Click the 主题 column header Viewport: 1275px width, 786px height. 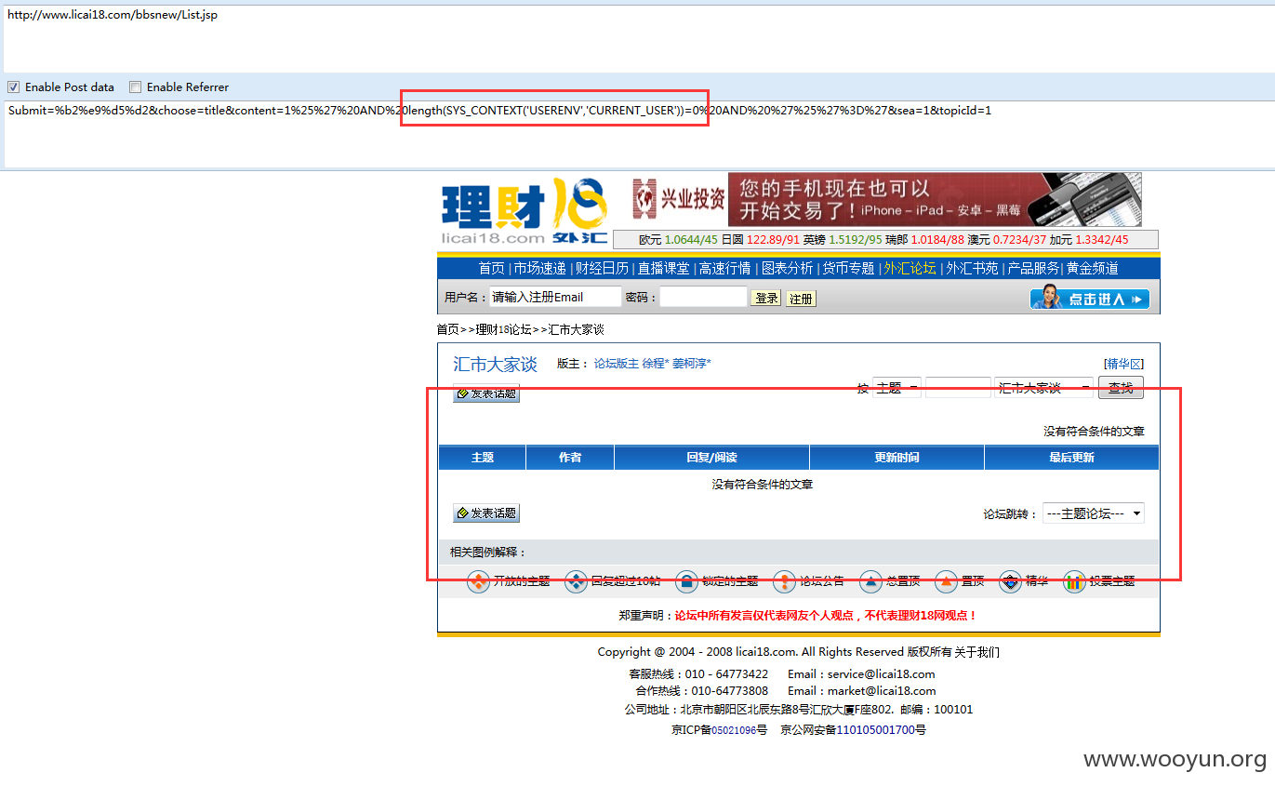point(483,458)
